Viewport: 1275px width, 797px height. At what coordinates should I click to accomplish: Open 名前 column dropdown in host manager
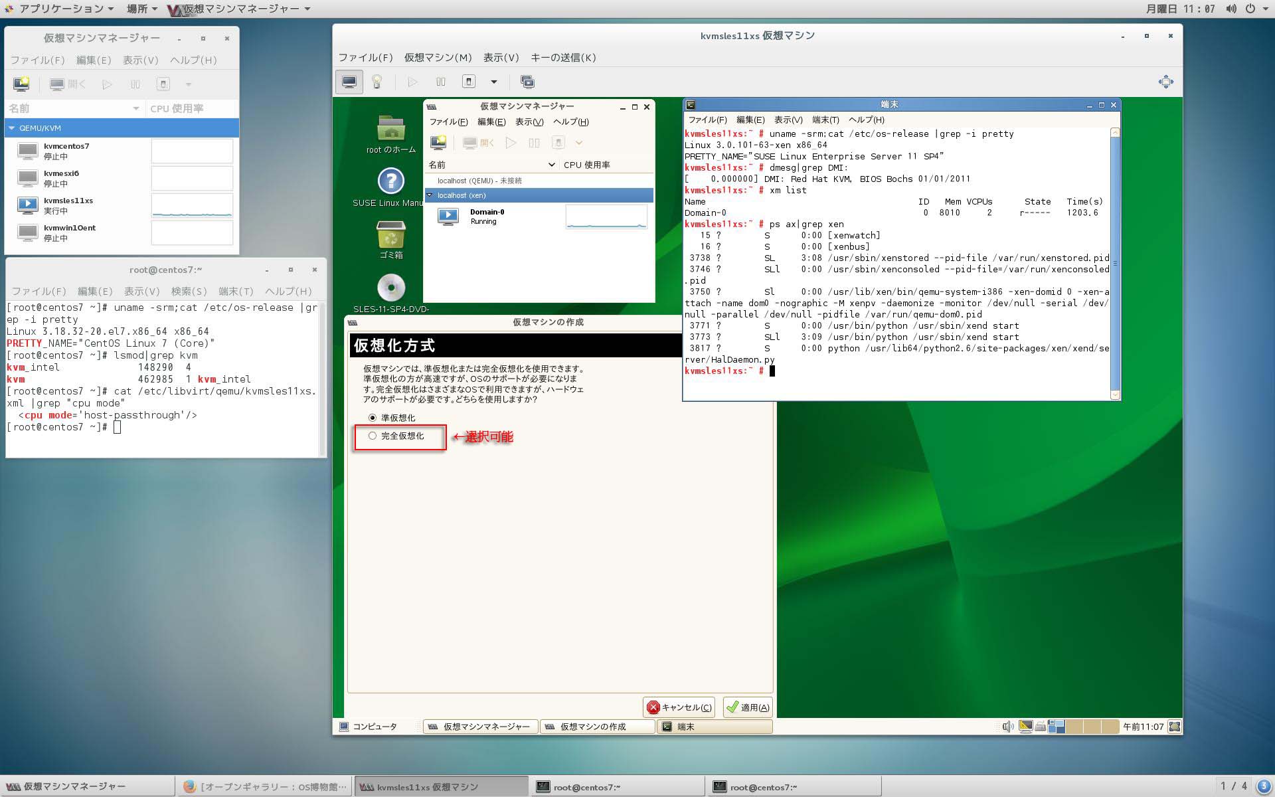(136, 108)
